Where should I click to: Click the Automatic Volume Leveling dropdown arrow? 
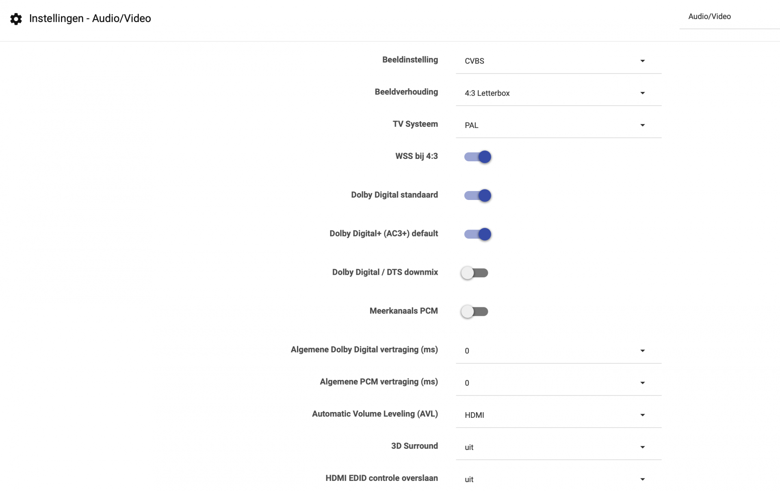tap(642, 415)
